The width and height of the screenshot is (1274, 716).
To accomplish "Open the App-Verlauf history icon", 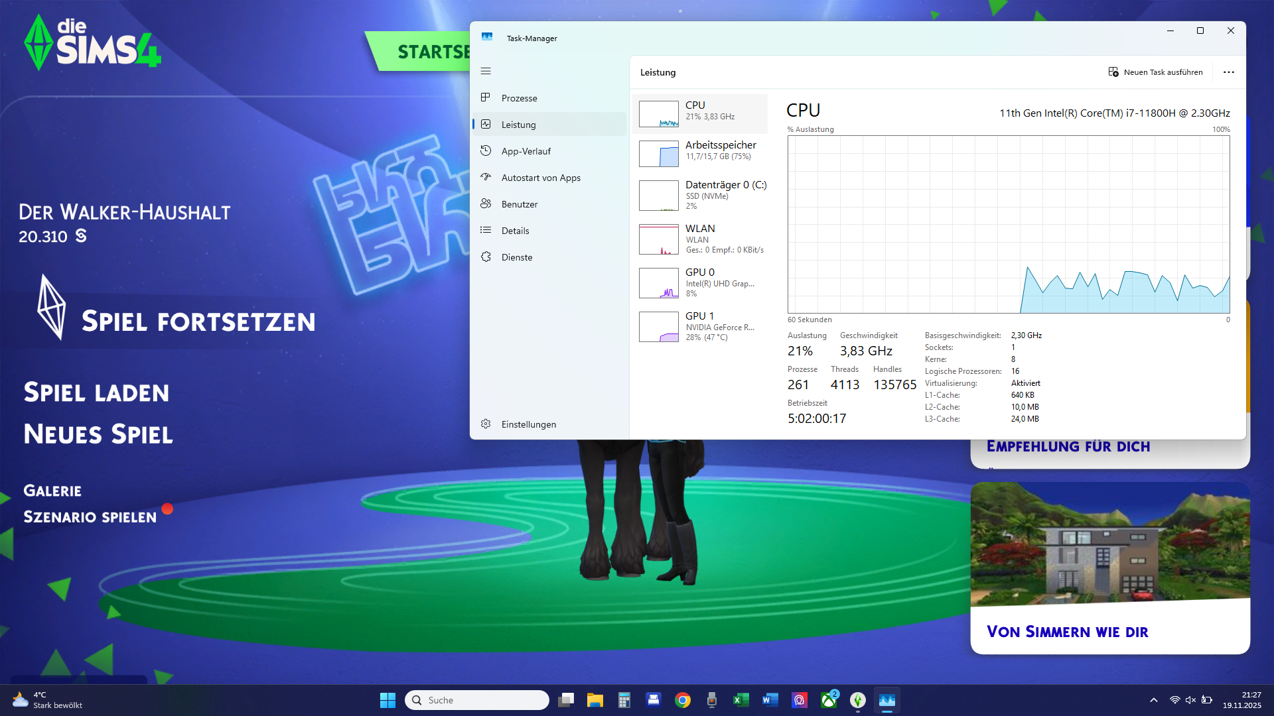I will pos(486,150).
